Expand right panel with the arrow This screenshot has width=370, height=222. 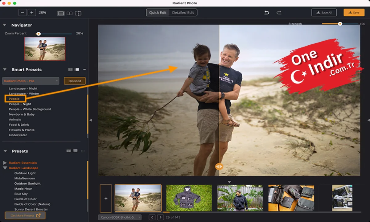click(x=368, y=120)
